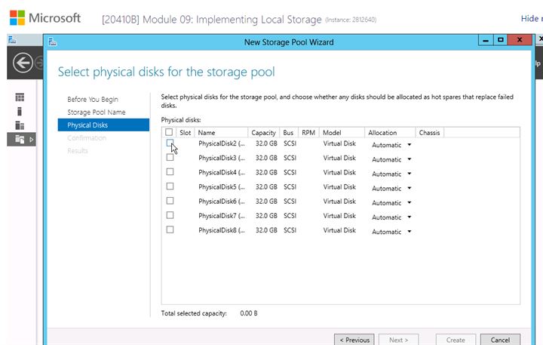
Task: Click the Server Manager back arrow button
Action: [23, 63]
